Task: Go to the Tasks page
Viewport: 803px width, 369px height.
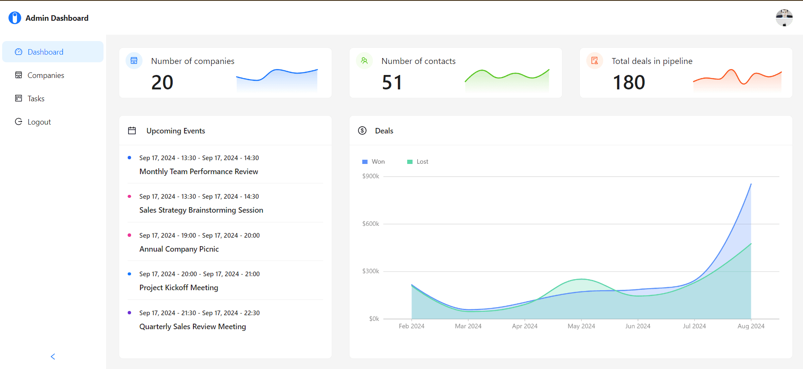Action: click(36, 99)
